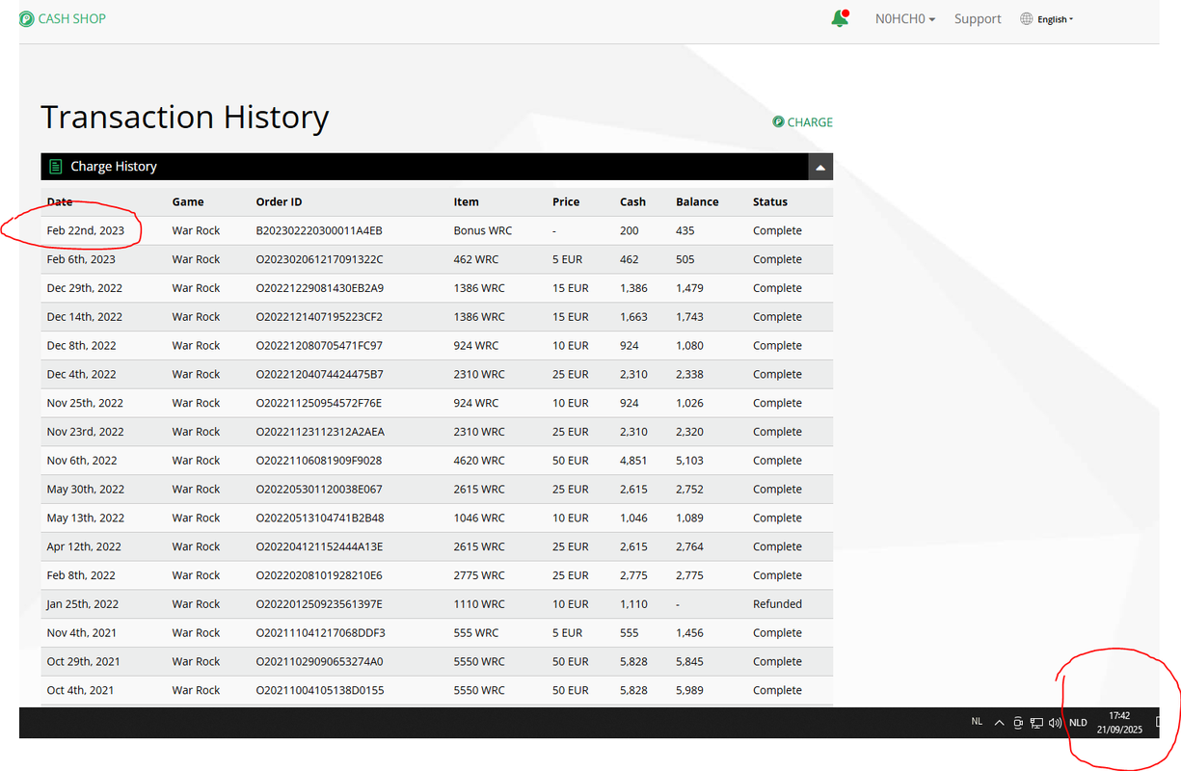The image size is (1181, 771).
Task: Click balance value 5,845
Action: point(689,662)
